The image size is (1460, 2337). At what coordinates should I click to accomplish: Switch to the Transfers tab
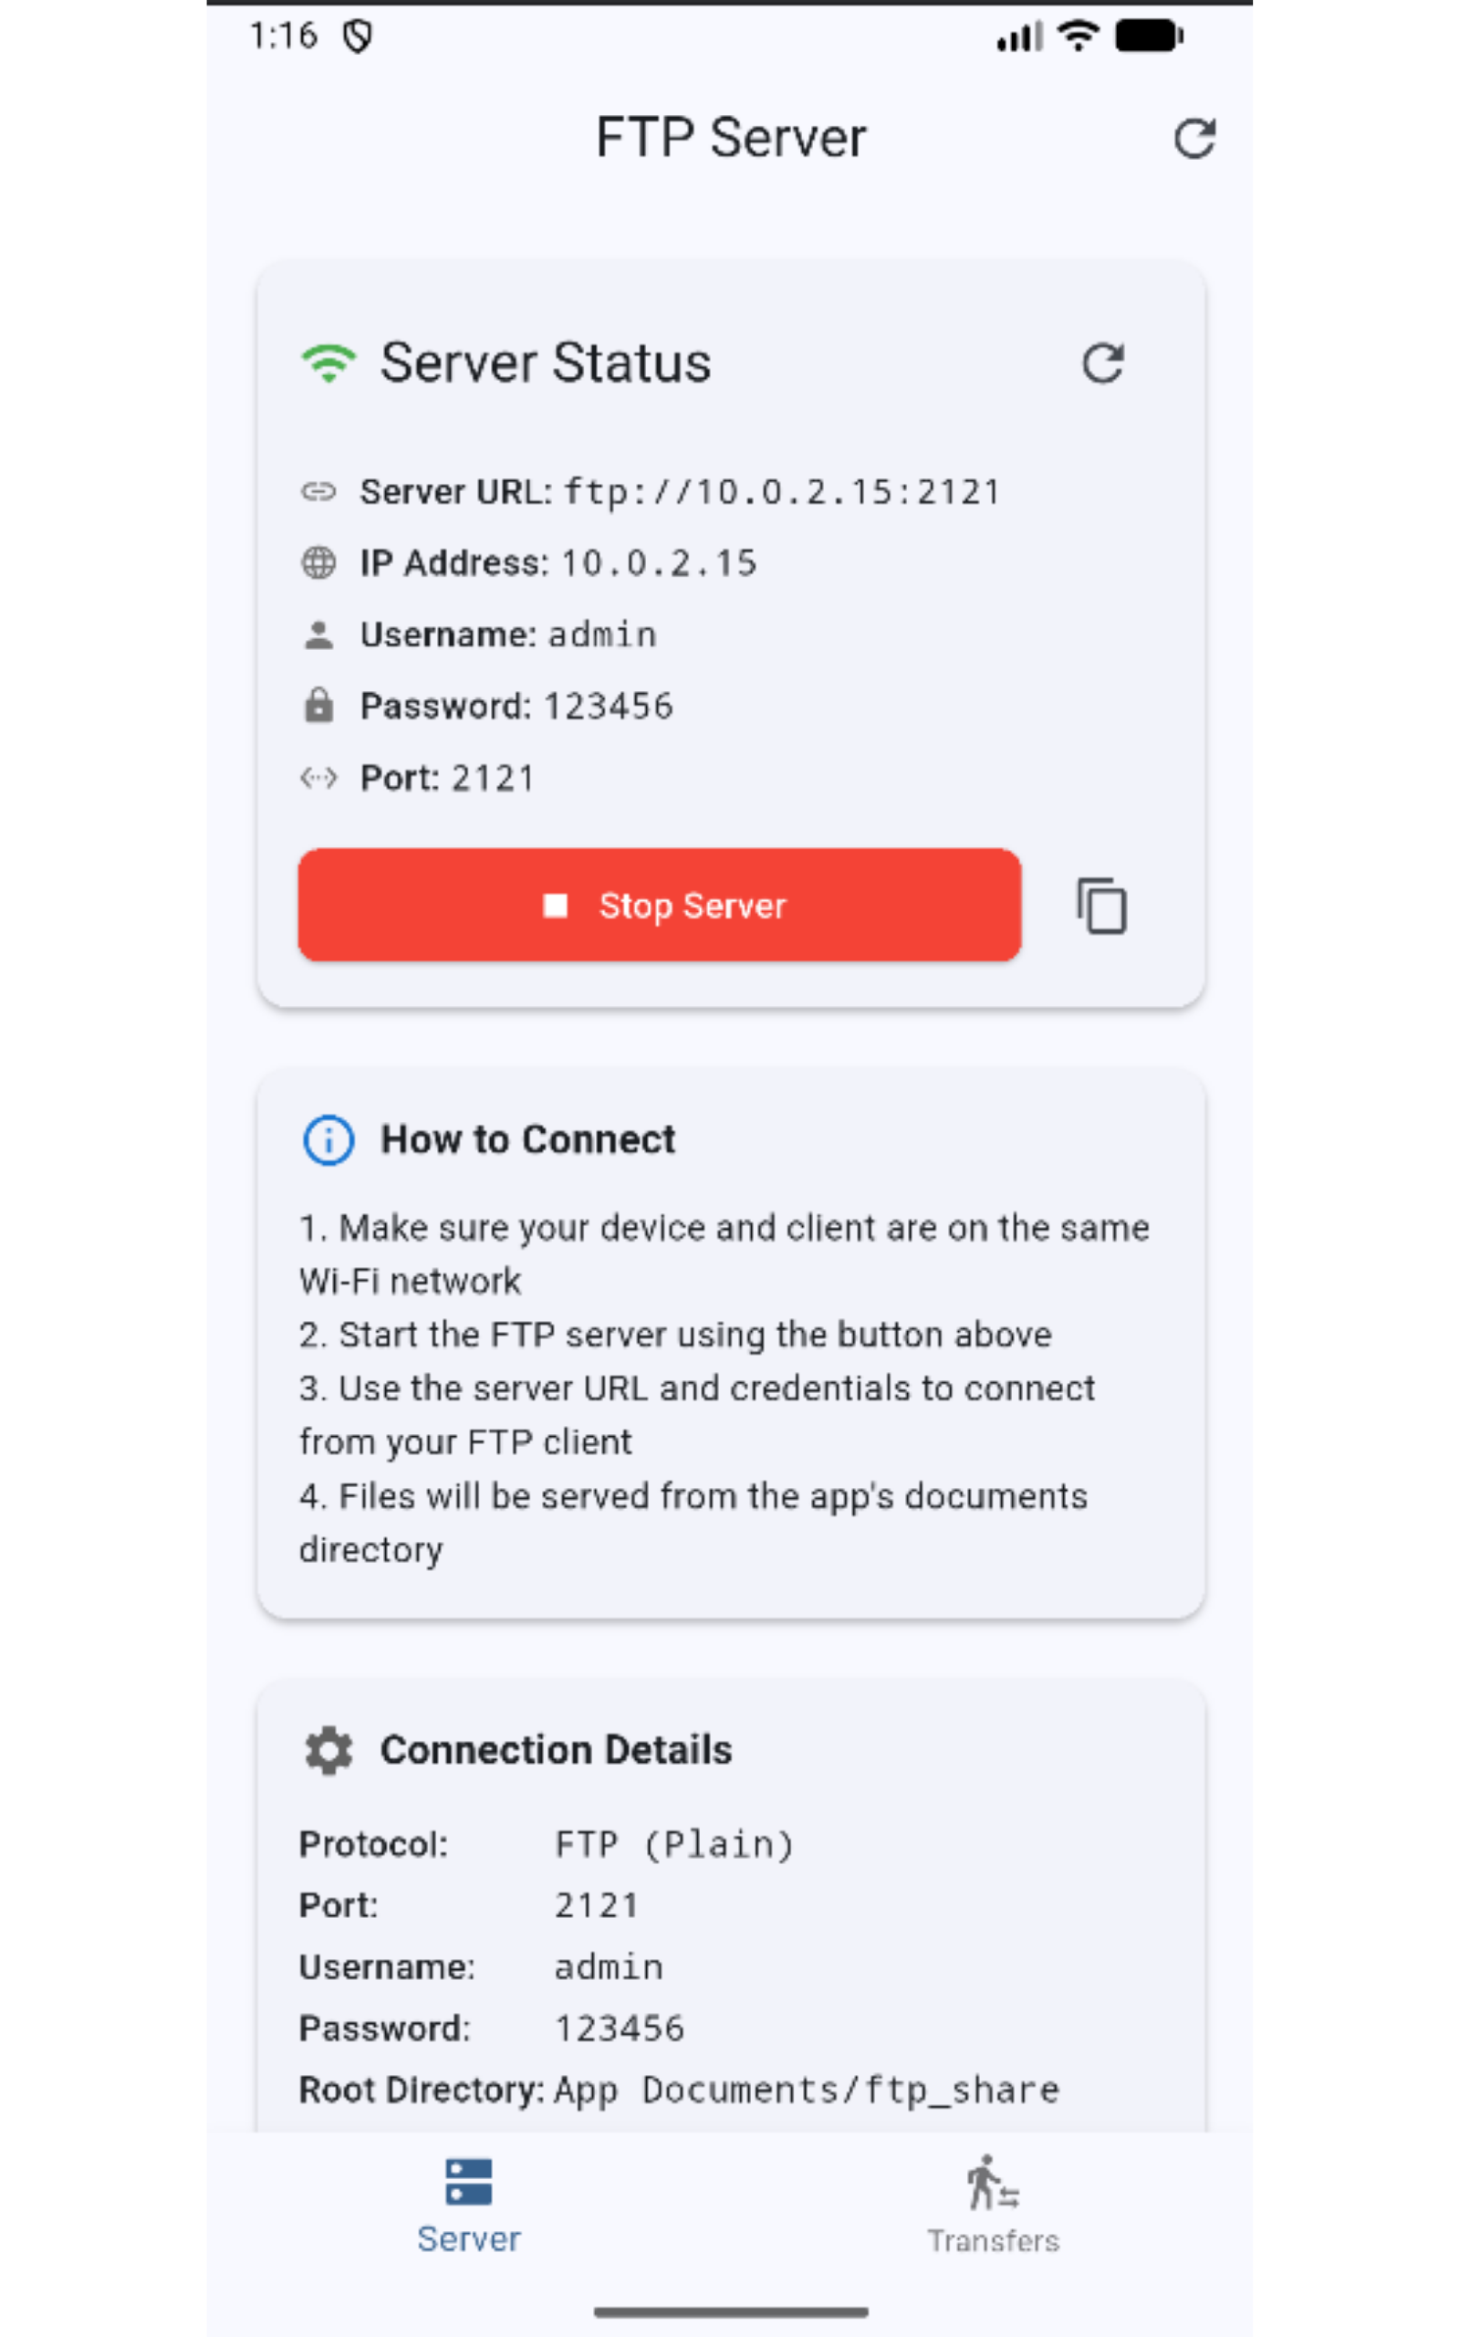coord(993,2211)
